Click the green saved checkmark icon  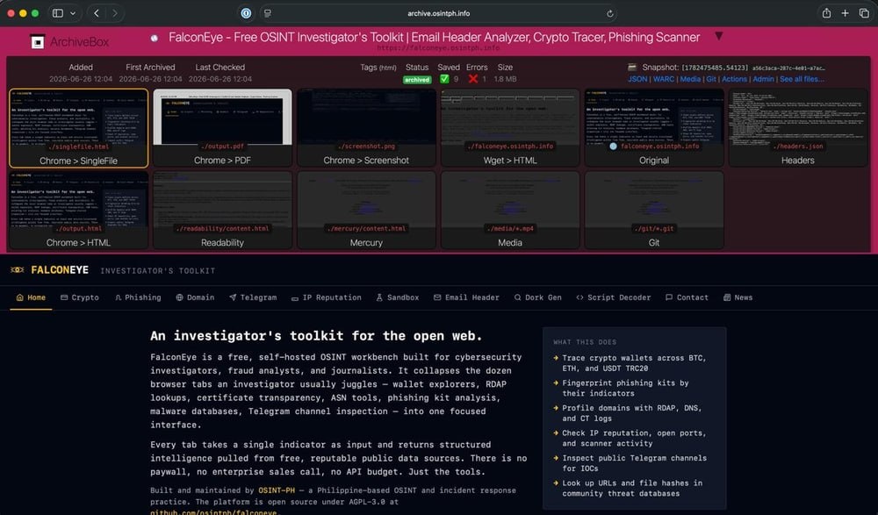click(x=444, y=79)
